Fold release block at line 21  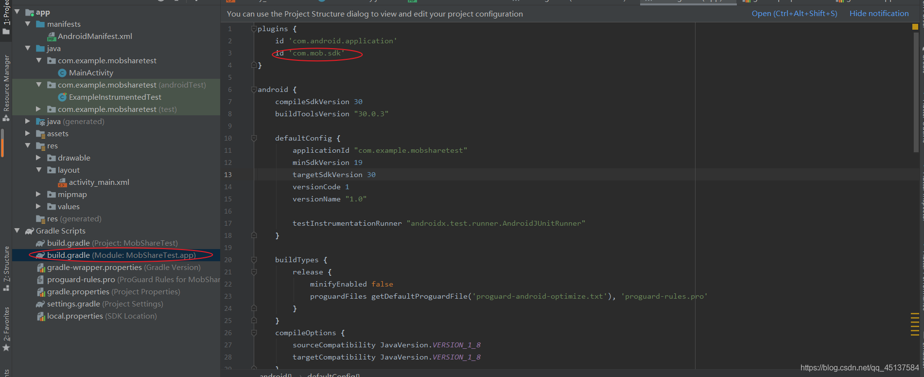coord(254,272)
